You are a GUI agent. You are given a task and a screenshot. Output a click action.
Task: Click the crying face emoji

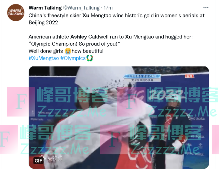pyautogui.click(x=68, y=51)
